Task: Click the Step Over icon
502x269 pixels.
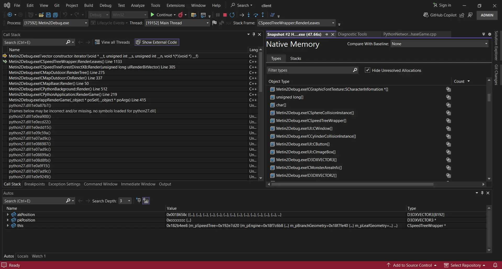Action: click(x=256, y=15)
